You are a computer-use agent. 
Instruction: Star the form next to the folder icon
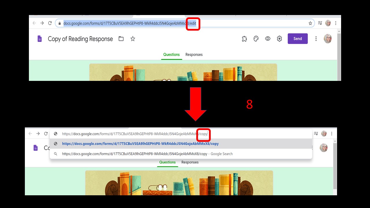133,39
